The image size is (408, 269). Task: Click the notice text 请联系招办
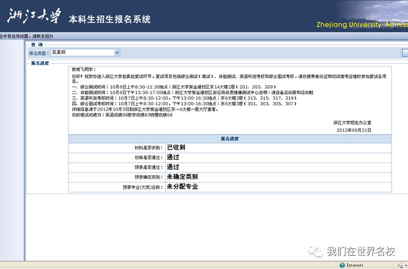pyautogui.click(x=43, y=36)
